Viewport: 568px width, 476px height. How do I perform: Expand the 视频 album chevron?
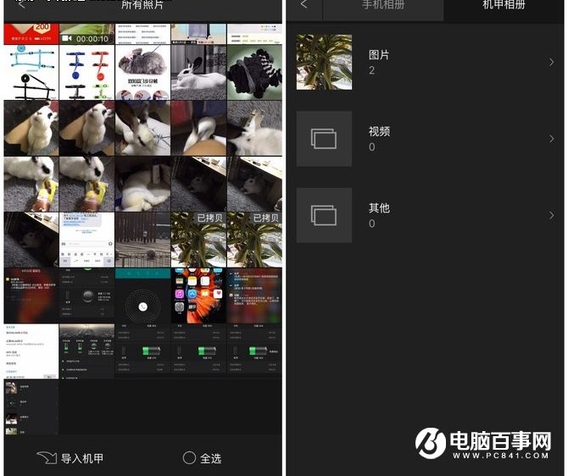point(551,139)
